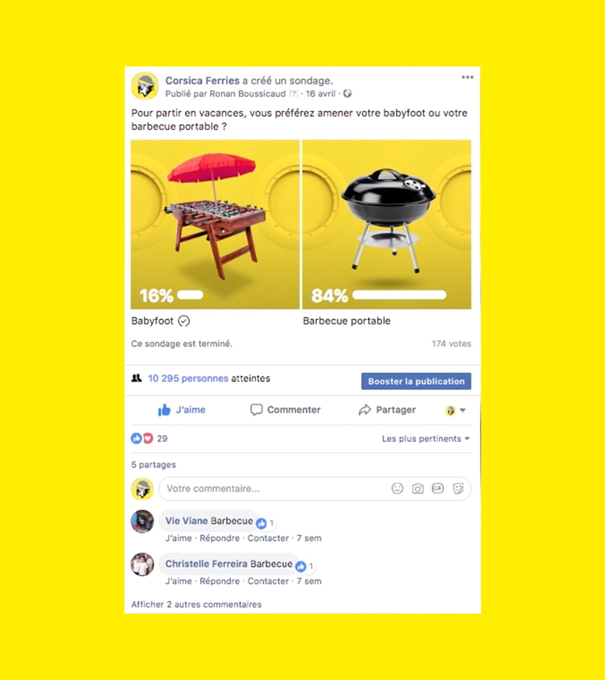
Task: Insert an emoji with the smiley icon
Action: 397,488
